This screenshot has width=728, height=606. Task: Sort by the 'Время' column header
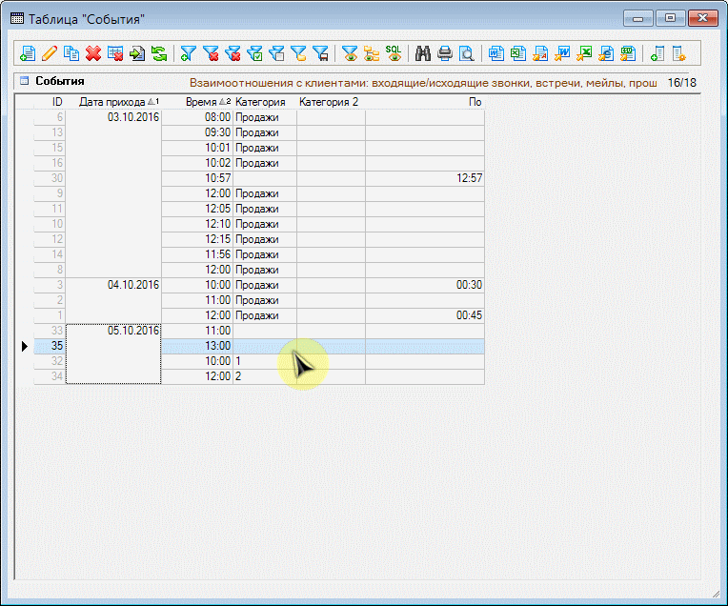point(200,102)
